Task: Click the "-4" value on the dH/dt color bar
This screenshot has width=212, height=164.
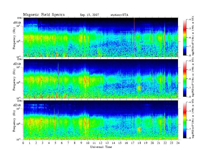Action: pos(189,20)
